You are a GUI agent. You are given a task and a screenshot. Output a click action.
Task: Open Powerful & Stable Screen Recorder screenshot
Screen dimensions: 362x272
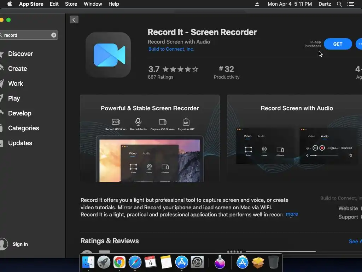(x=150, y=138)
